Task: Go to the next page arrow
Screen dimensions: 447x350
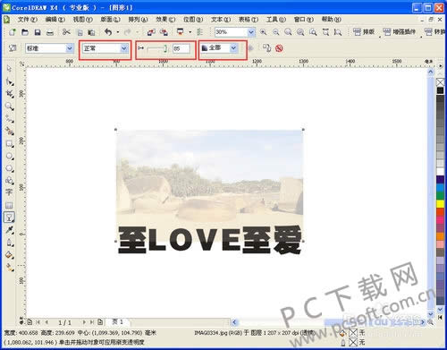Action: (84, 322)
